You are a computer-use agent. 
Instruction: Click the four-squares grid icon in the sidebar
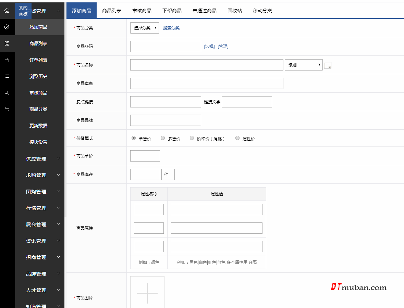tap(7, 43)
